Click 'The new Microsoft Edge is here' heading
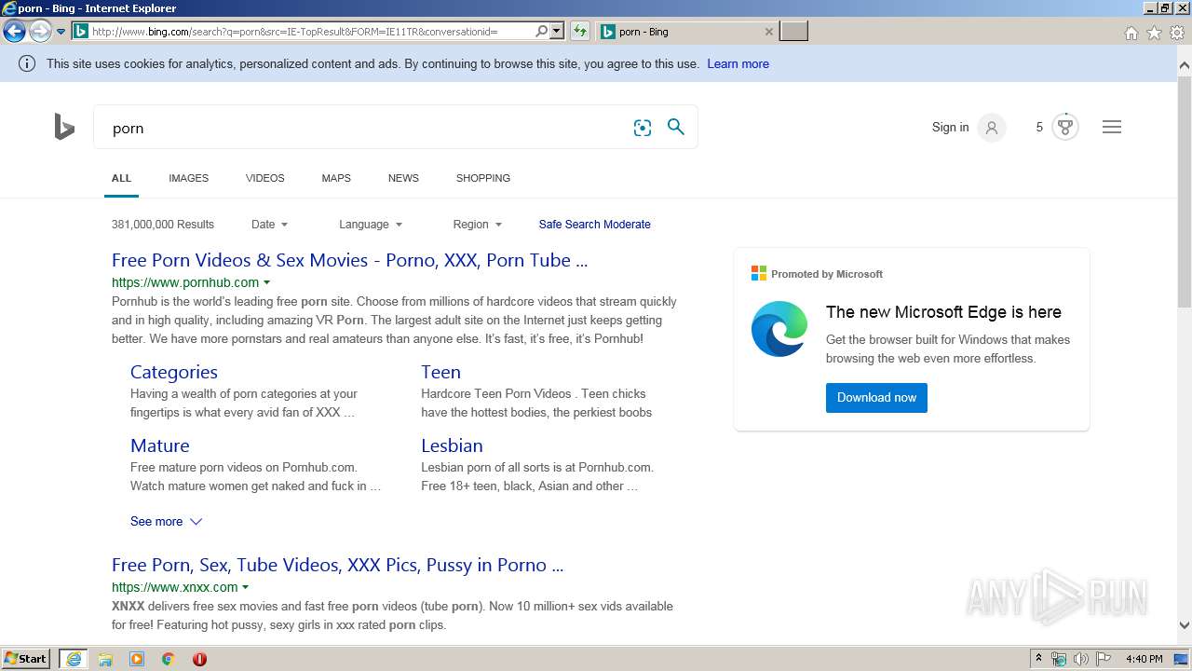1192x671 pixels. point(943,312)
